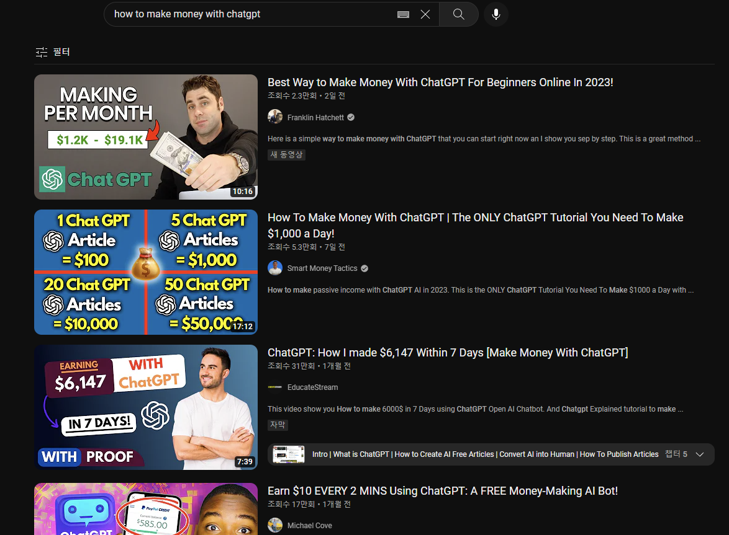Click the 17:12 duration badge

243,326
